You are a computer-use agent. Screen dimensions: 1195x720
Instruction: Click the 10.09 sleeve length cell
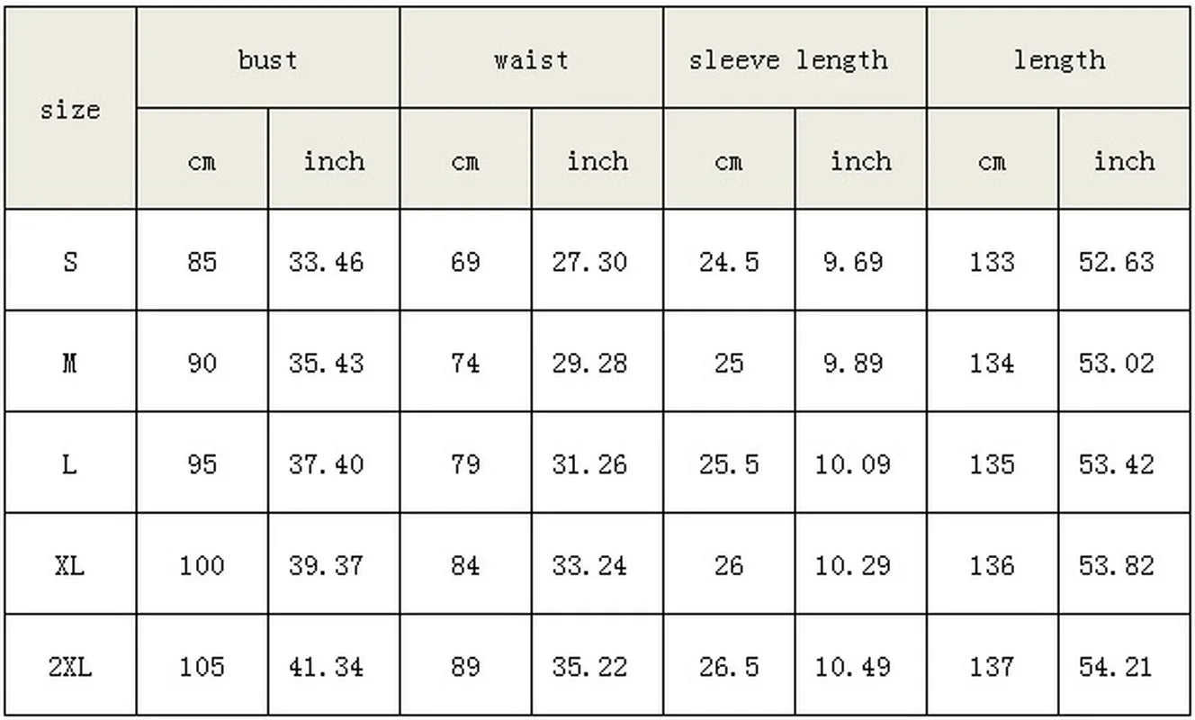click(853, 464)
